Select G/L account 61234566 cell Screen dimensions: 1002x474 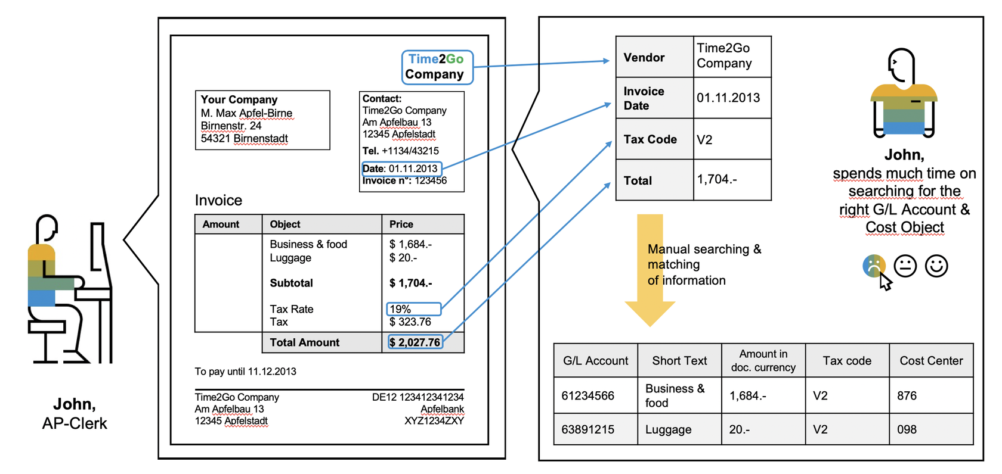(x=596, y=395)
